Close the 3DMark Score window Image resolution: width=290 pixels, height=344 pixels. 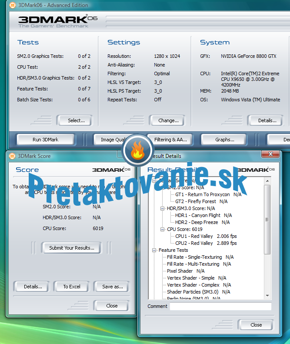[x=111, y=306]
